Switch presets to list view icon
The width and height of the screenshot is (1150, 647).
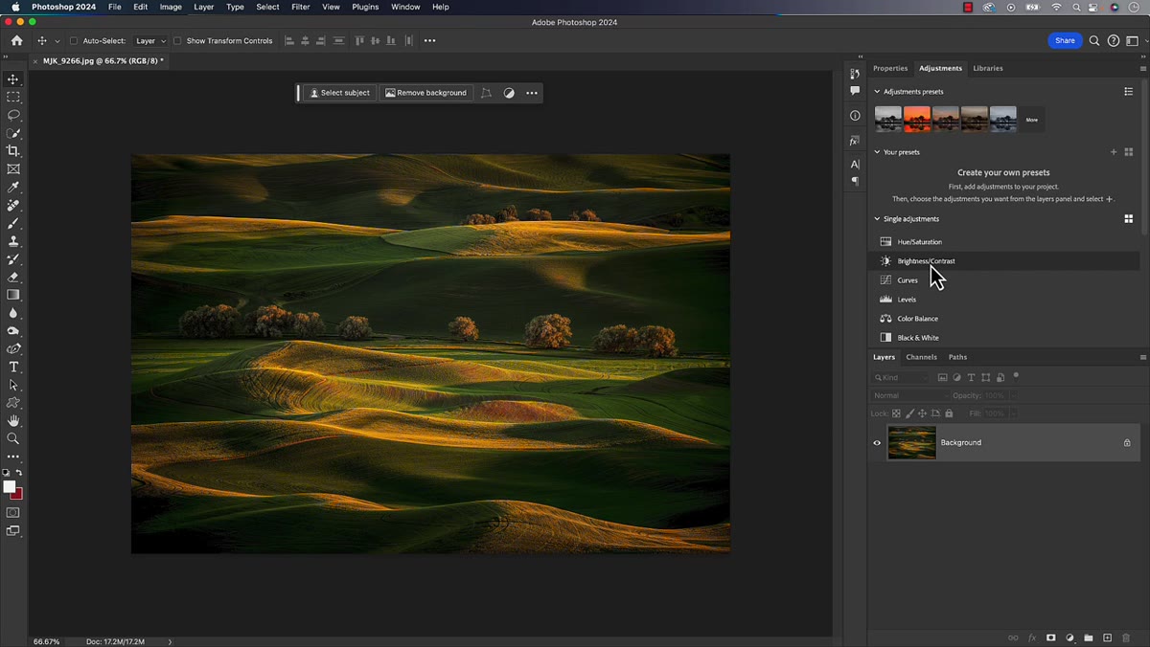coord(1129,92)
